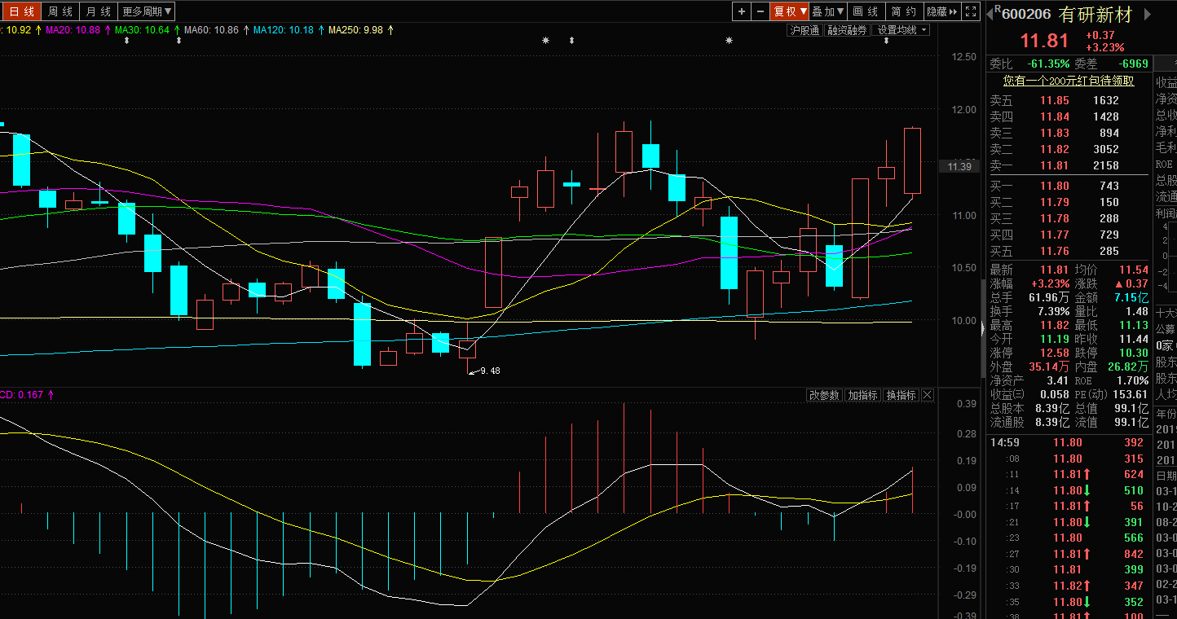
Task: Select 卖二 11.82 order row
Action: tap(1068, 149)
